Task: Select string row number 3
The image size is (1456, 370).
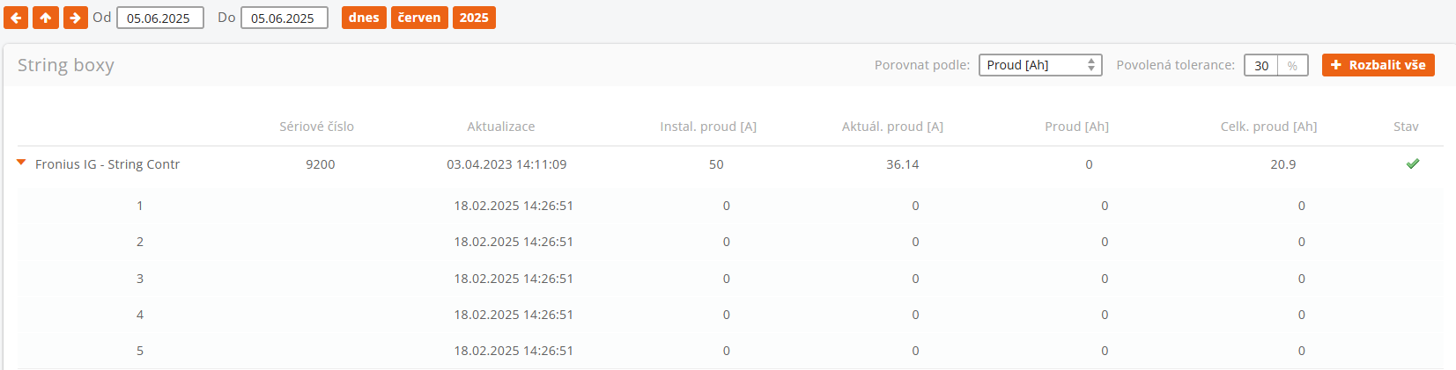Action: pyautogui.click(x=139, y=279)
